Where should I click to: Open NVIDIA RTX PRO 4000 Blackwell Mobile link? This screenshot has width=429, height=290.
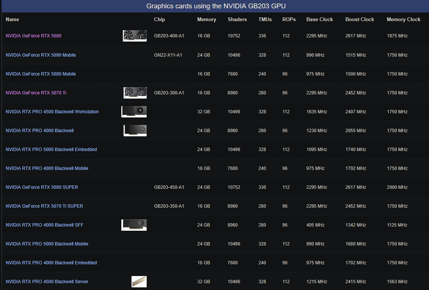[47, 168]
